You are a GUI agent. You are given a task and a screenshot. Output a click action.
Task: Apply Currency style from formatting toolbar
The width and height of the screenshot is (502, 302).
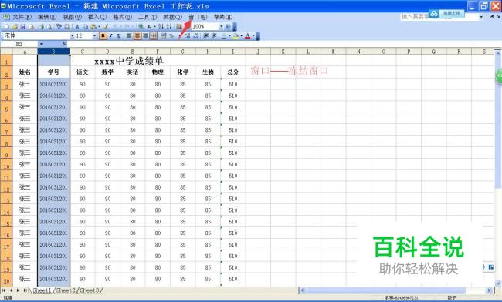[164, 35]
